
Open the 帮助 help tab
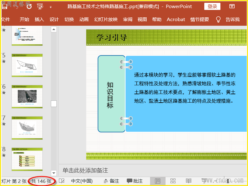pos(157,19)
